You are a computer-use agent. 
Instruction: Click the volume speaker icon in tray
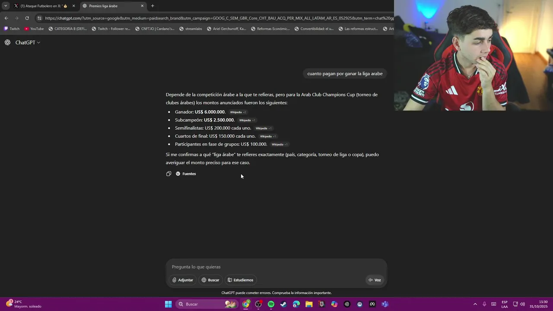pyautogui.click(x=522, y=304)
